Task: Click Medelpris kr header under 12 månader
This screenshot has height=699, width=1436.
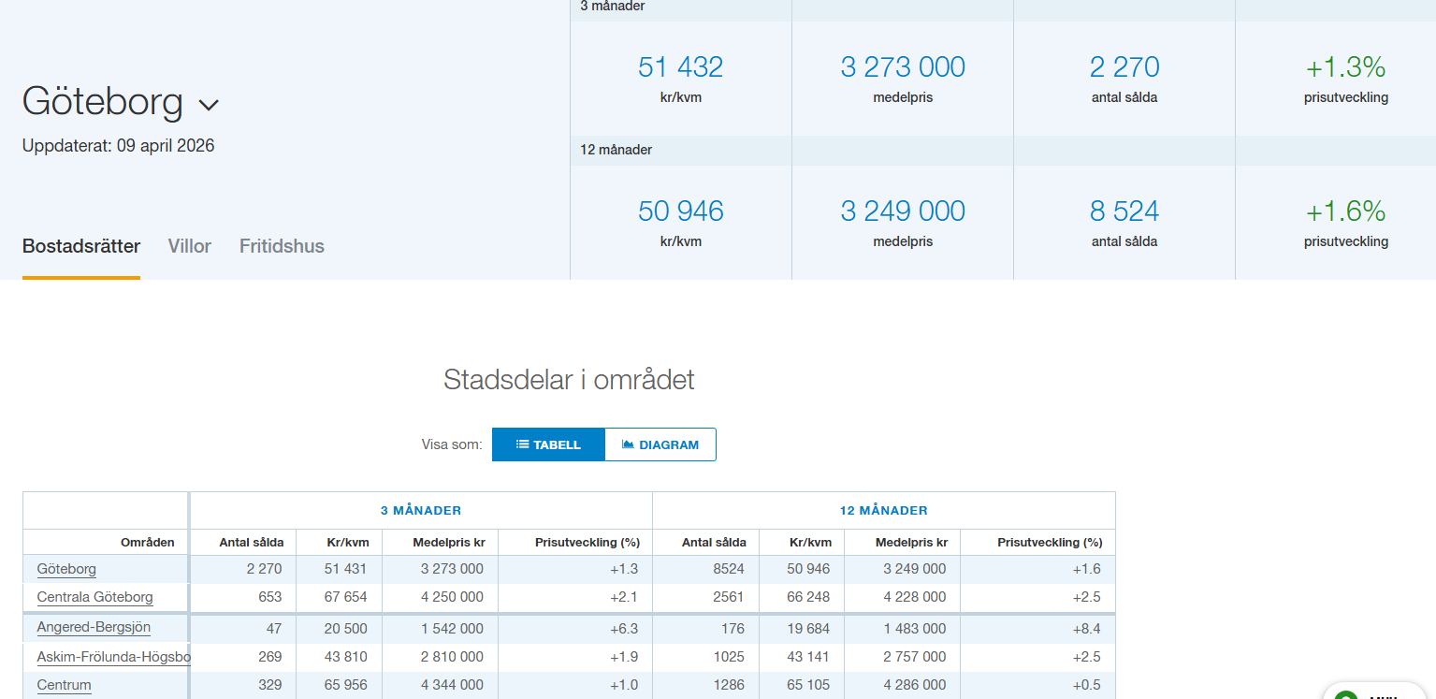Action: coord(911,543)
